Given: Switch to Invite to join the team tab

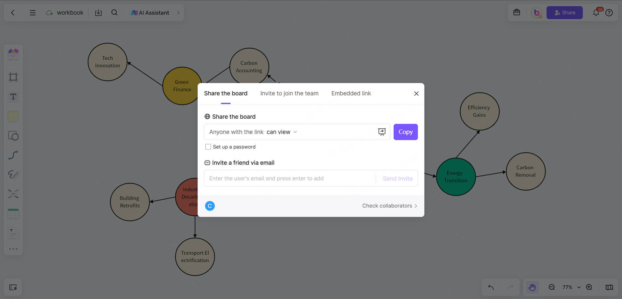Looking at the screenshot, I should 289,93.
